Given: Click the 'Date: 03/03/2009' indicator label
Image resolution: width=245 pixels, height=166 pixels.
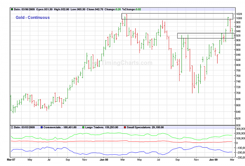Looking at the screenshot, I should (x=24, y=128).
